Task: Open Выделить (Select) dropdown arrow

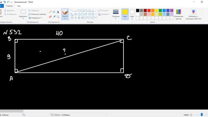Action: coord(23,19)
